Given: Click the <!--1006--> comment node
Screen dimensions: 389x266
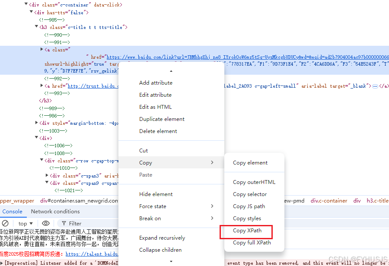Looking at the screenshot, I should [58, 146].
